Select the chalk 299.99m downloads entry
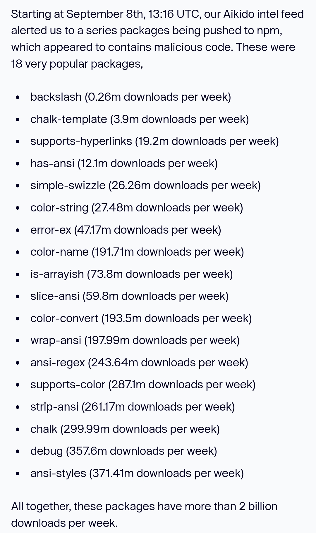This screenshot has height=533, width=316. point(125,429)
